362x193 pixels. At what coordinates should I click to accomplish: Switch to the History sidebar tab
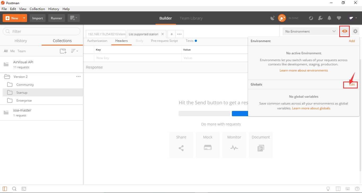pyautogui.click(x=21, y=41)
